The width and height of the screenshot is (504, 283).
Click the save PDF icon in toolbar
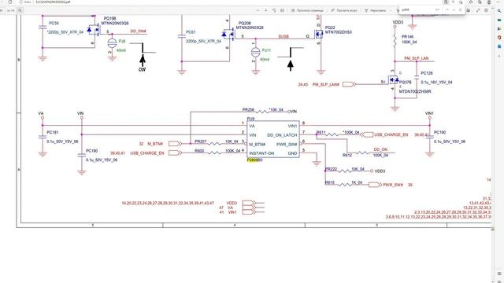click(469, 10)
